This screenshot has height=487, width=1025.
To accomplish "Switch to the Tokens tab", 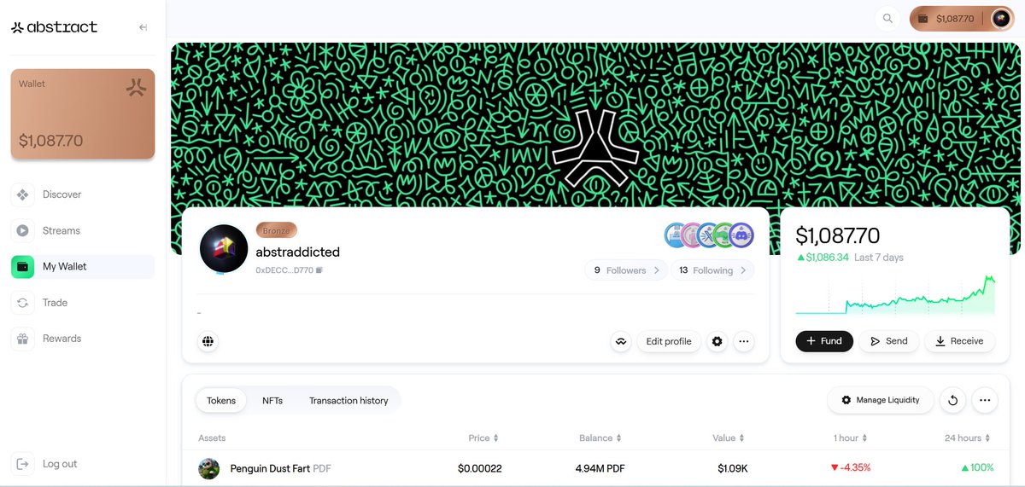I will [221, 400].
